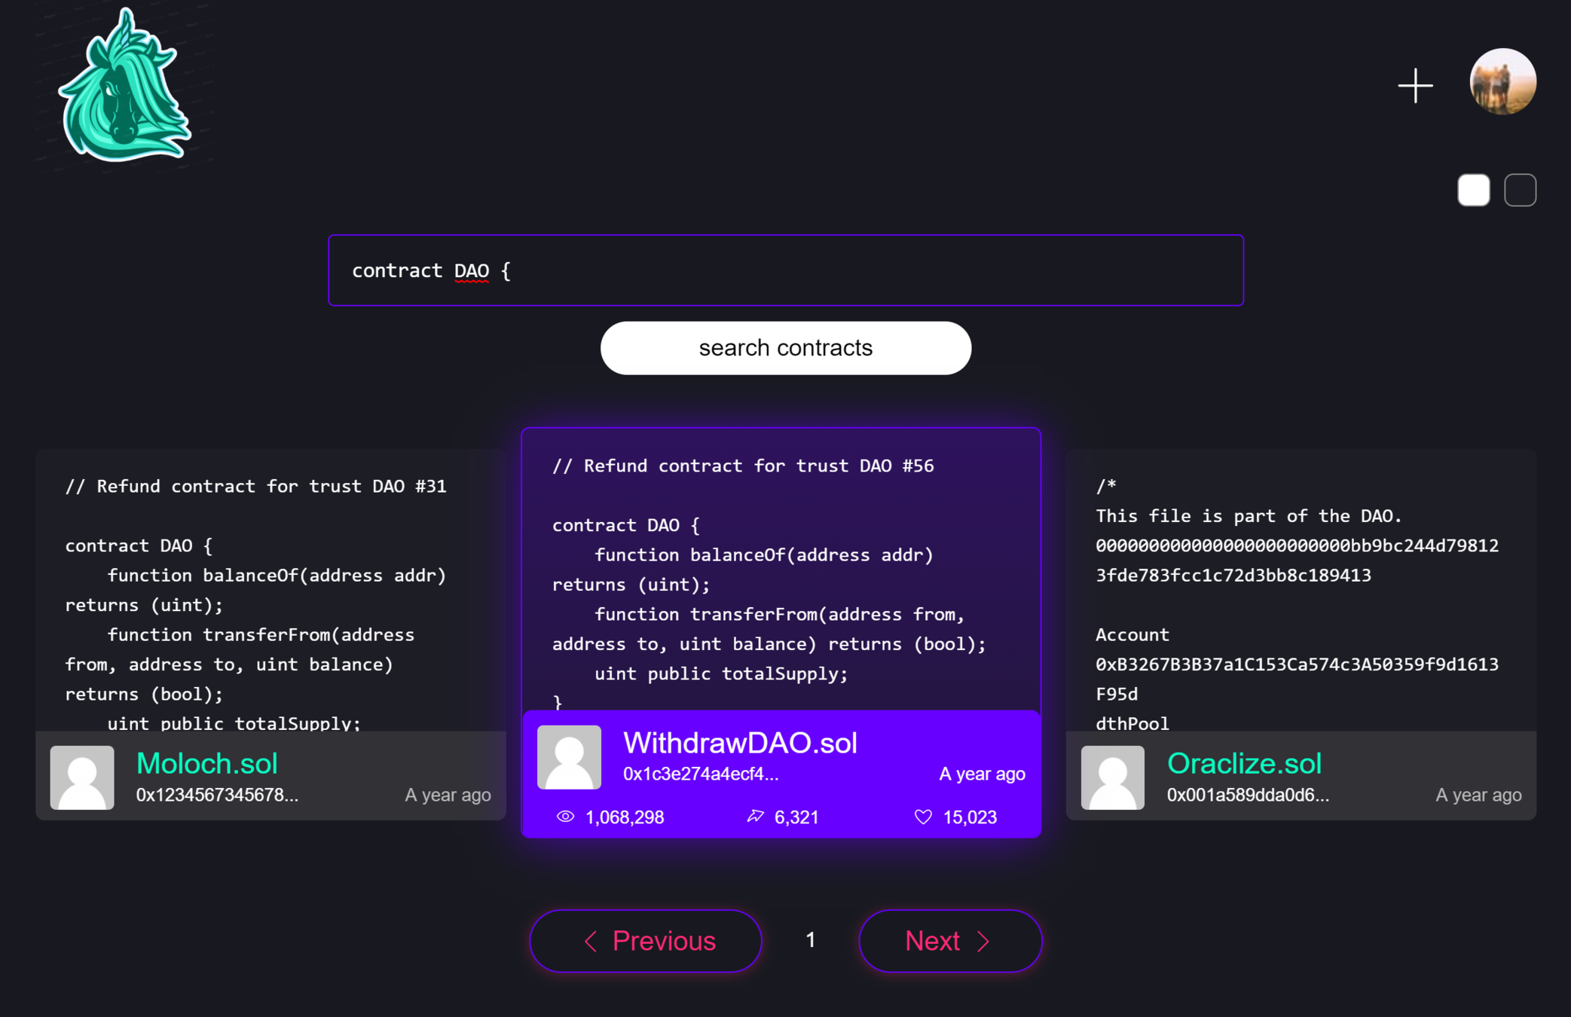Open the Moloch.sol contract title link

point(206,763)
